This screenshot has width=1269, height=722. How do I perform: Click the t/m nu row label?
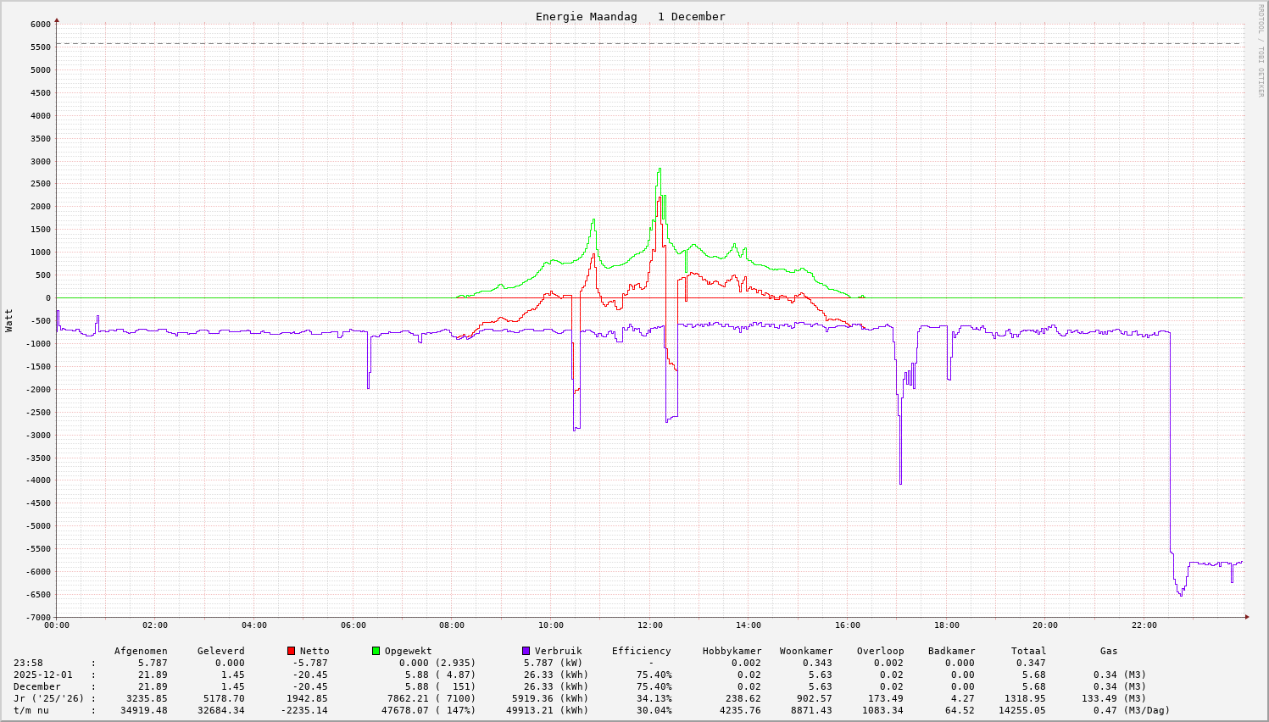[31, 710]
